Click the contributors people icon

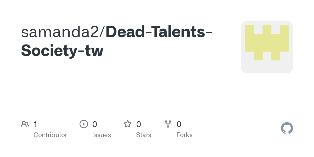[x=25, y=124]
